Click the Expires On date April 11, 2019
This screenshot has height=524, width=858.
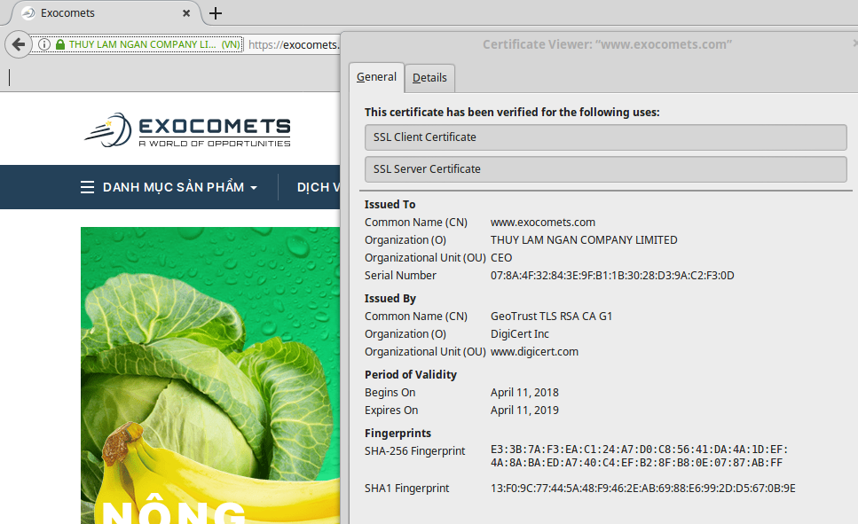tap(524, 411)
